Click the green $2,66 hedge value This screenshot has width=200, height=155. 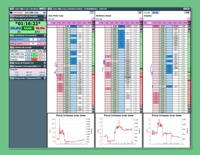coord(28,28)
